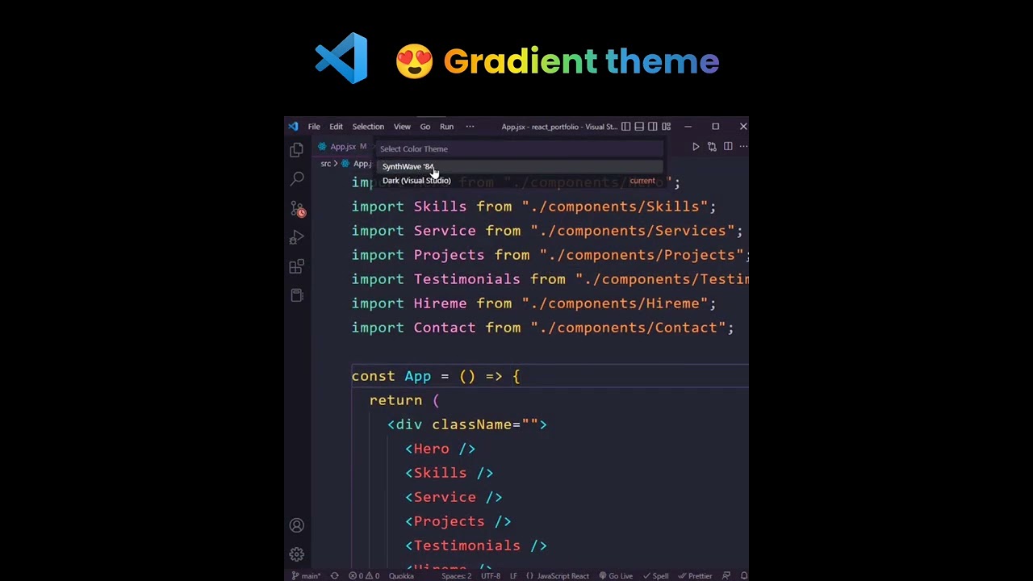
Task: Click the <Skills /> component tag
Action: tap(450, 473)
